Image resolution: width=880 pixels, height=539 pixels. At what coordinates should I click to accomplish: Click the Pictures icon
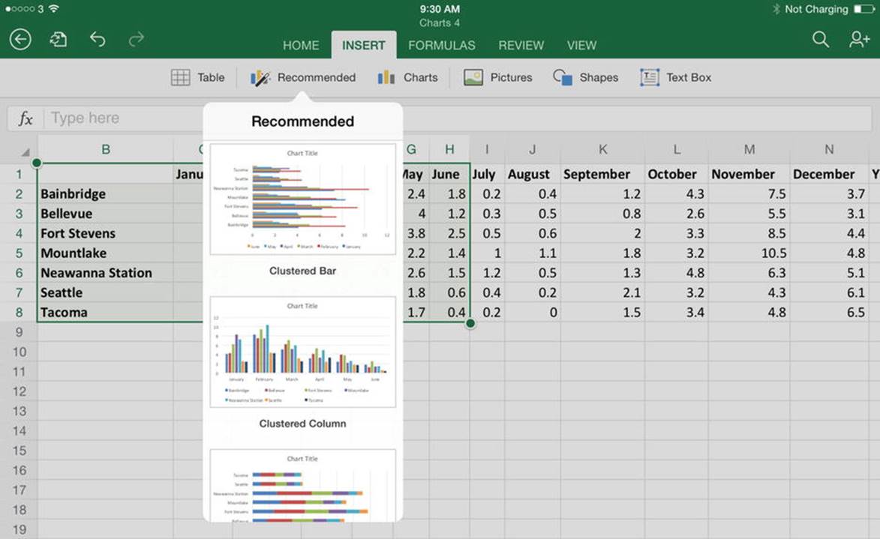[x=473, y=77]
